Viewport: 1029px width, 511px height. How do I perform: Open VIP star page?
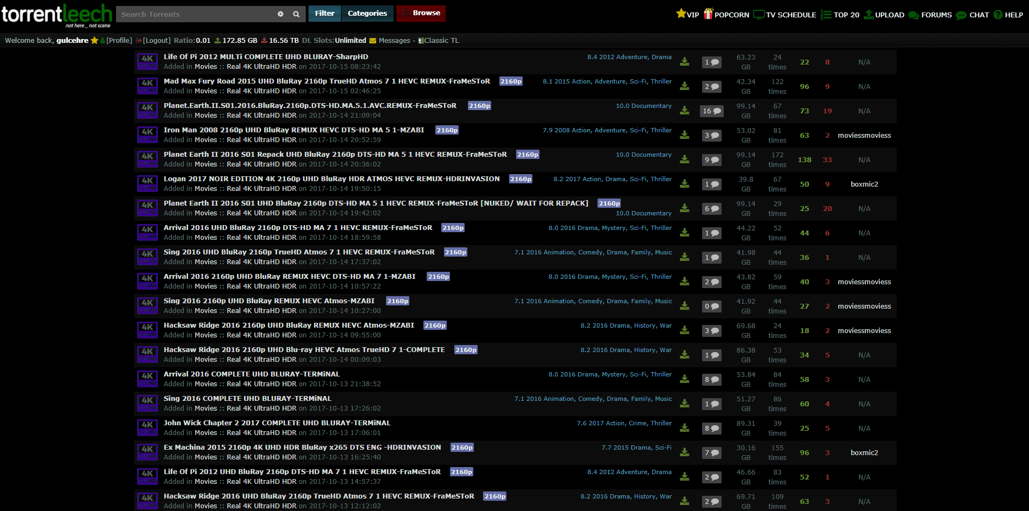687,14
